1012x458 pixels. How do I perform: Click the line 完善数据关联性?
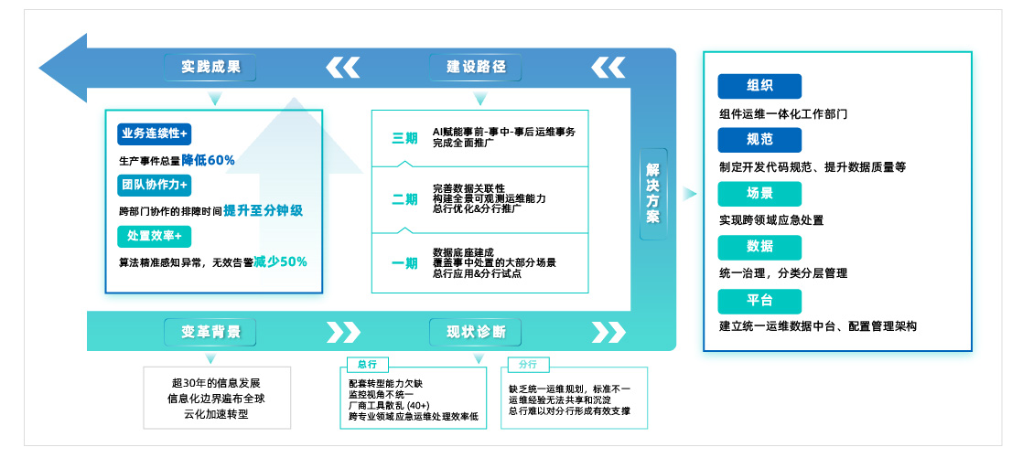469,188
